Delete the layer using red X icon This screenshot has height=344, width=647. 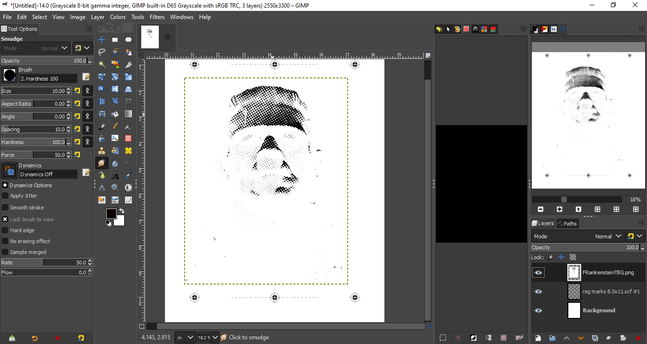[638, 338]
